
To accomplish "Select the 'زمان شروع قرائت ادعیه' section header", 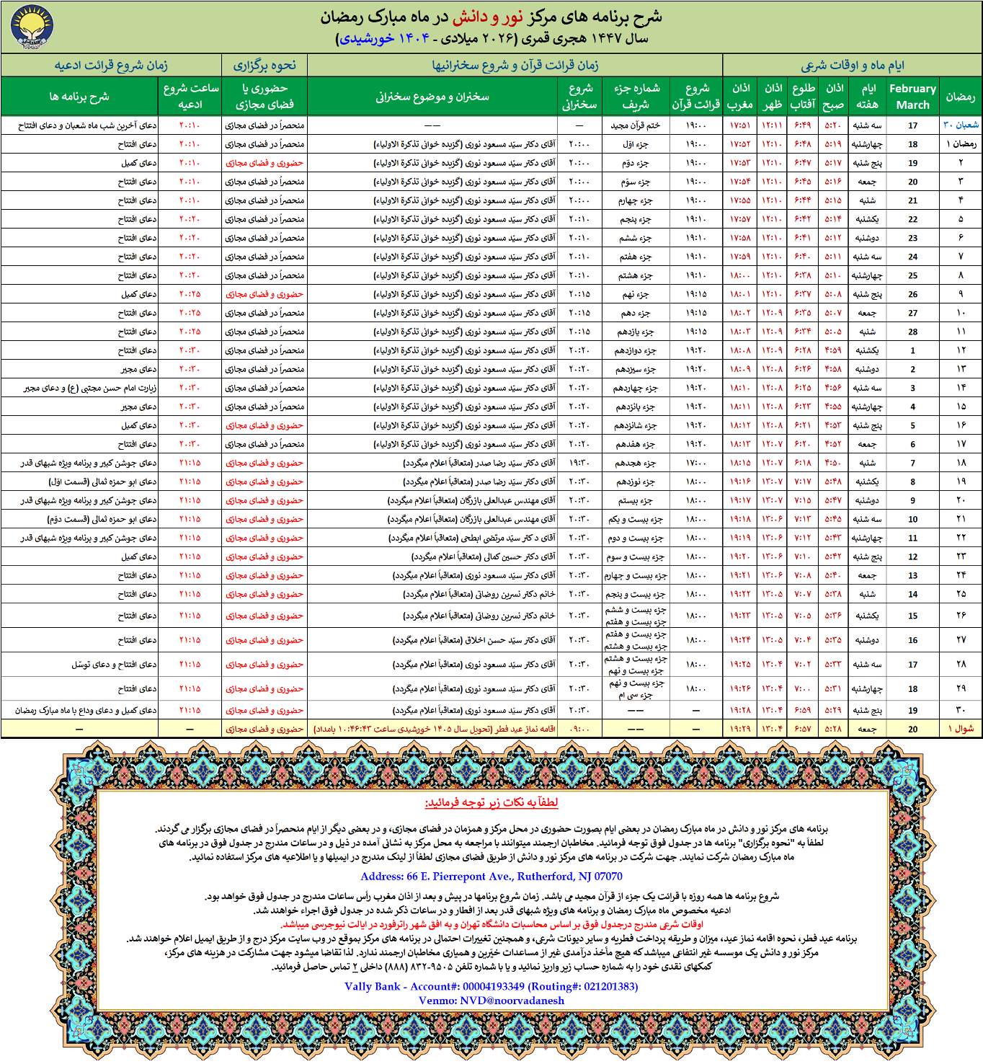I will pyautogui.click(x=111, y=66).
